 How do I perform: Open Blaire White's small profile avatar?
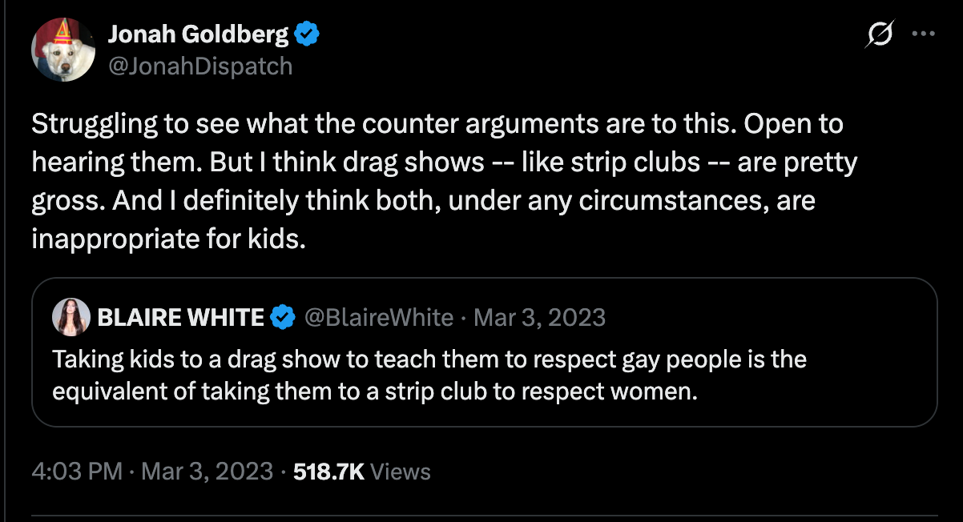pyautogui.click(x=71, y=318)
